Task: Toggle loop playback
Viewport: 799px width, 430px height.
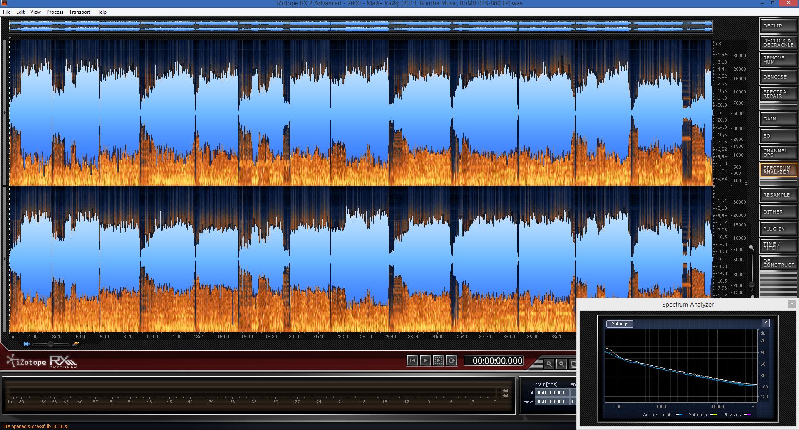Action: point(452,361)
